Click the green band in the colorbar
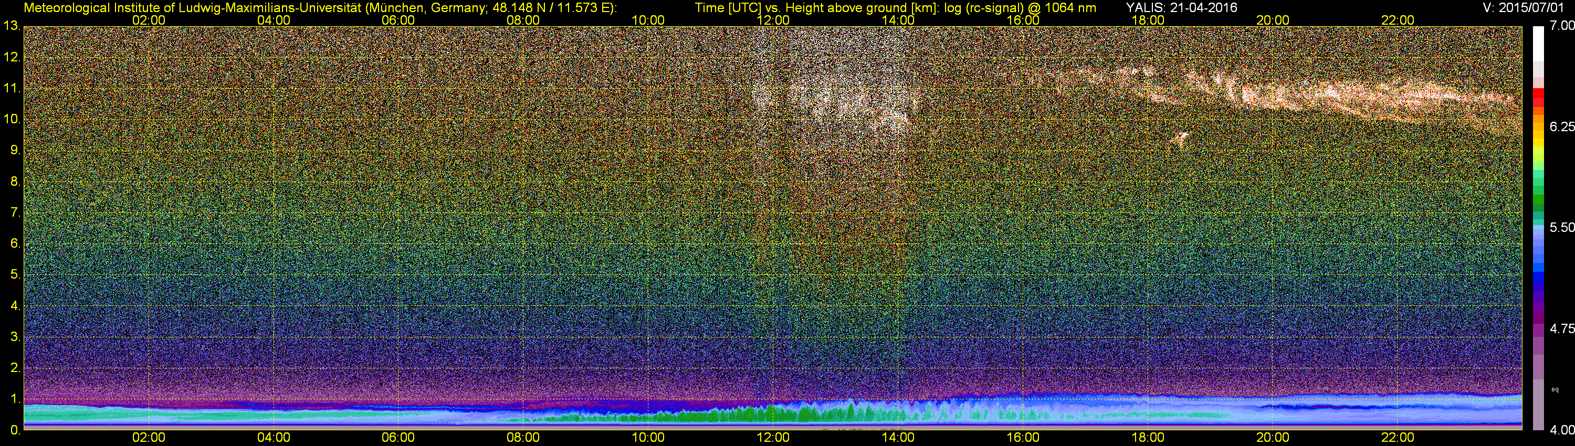Image resolution: width=1575 pixels, height=446 pixels. (x=1538, y=201)
